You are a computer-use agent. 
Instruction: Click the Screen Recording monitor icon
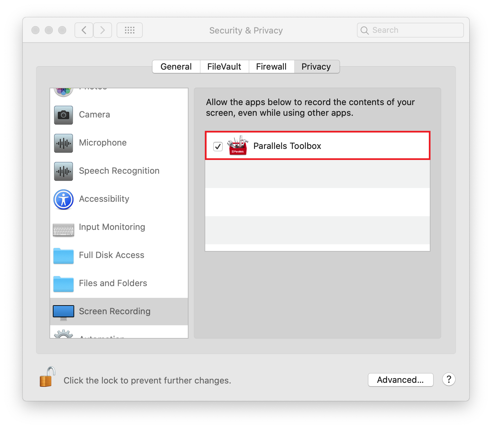point(64,312)
